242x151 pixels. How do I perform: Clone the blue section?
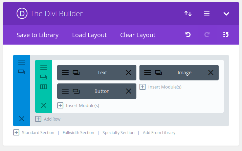(22, 72)
